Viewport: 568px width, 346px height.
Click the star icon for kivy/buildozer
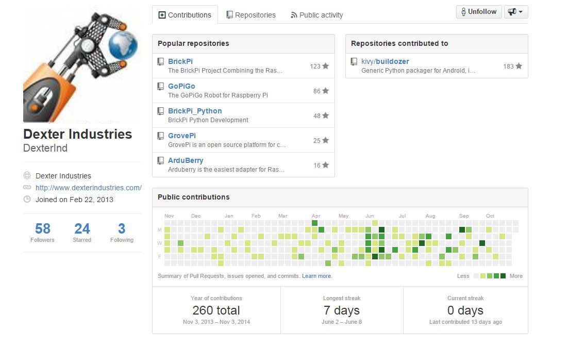519,66
